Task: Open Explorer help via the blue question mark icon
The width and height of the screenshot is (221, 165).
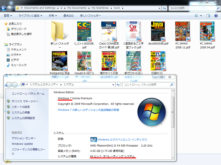Action: [x=216, y=16]
